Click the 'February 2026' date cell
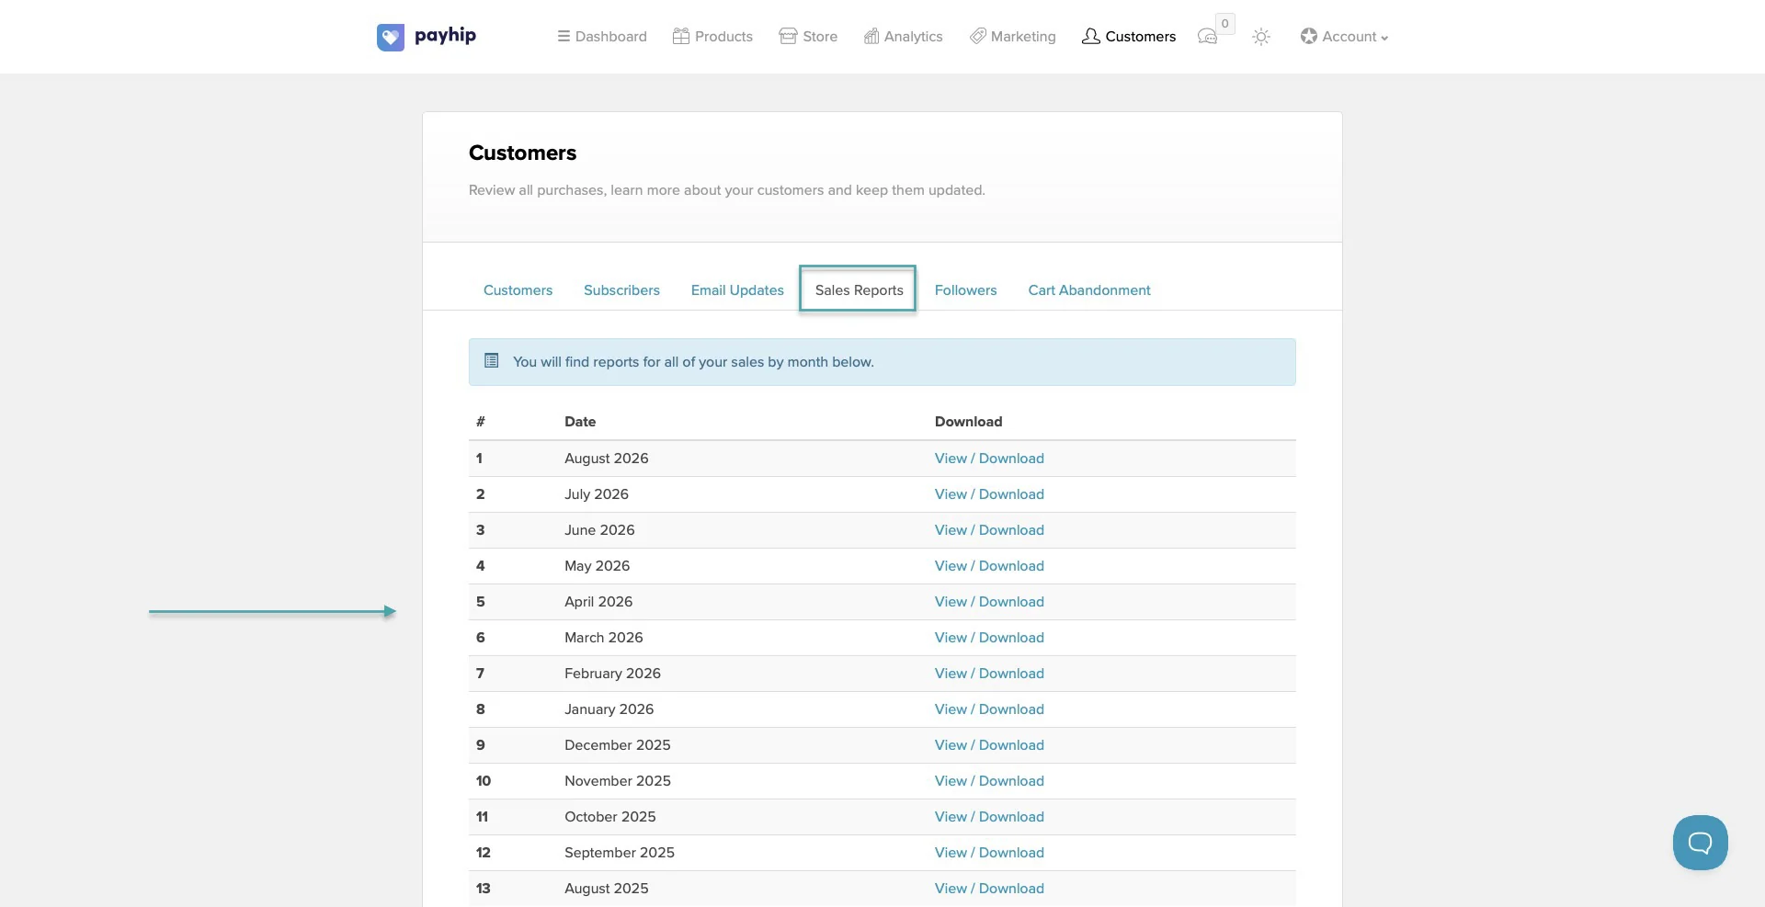1765x907 pixels. pyautogui.click(x=612, y=674)
